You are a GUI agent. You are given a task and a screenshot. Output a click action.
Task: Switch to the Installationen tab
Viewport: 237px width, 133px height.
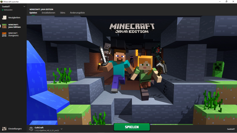pyautogui.click(x=48, y=13)
